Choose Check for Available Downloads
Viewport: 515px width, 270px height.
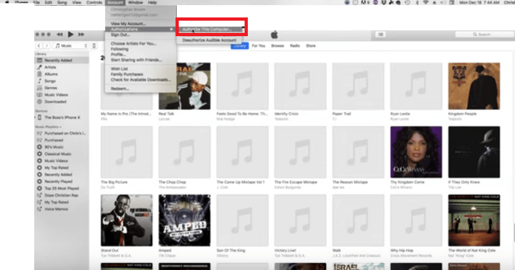(x=141, y=79)
